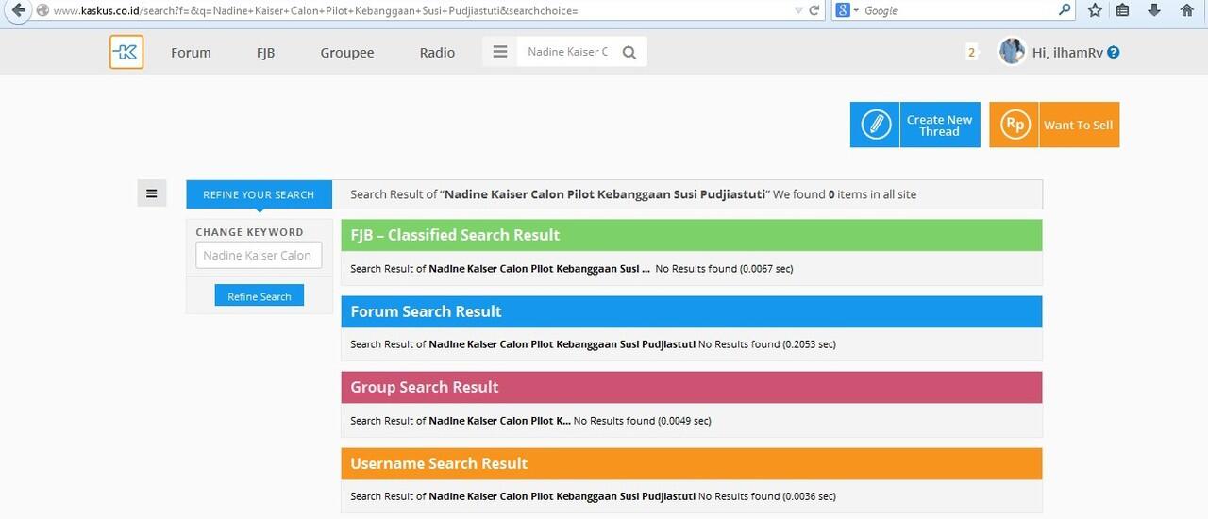
Task: Select the Refine Your Search tab
Action: click(x=259, y=194)
